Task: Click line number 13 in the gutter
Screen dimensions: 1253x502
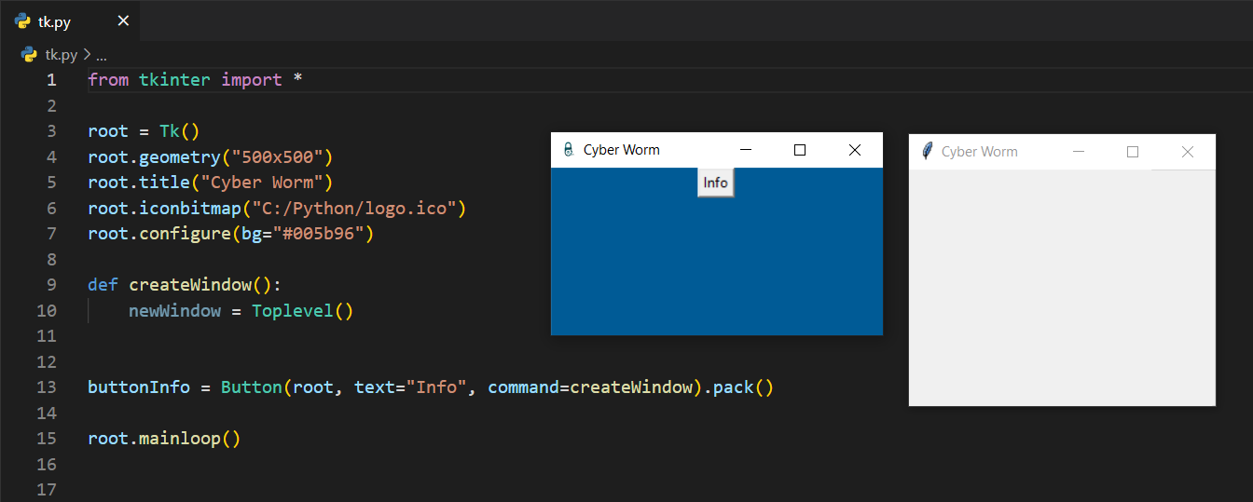Action: [x=47, y=387]
